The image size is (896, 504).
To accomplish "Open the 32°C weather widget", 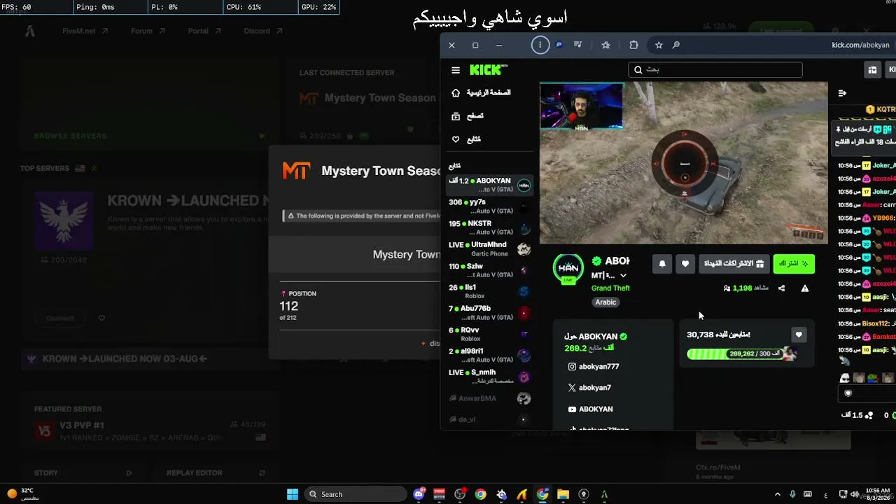I will point(22,494).
